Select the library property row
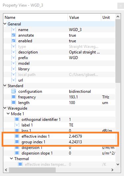Screen dimensions: 124x176 (59, 69)
